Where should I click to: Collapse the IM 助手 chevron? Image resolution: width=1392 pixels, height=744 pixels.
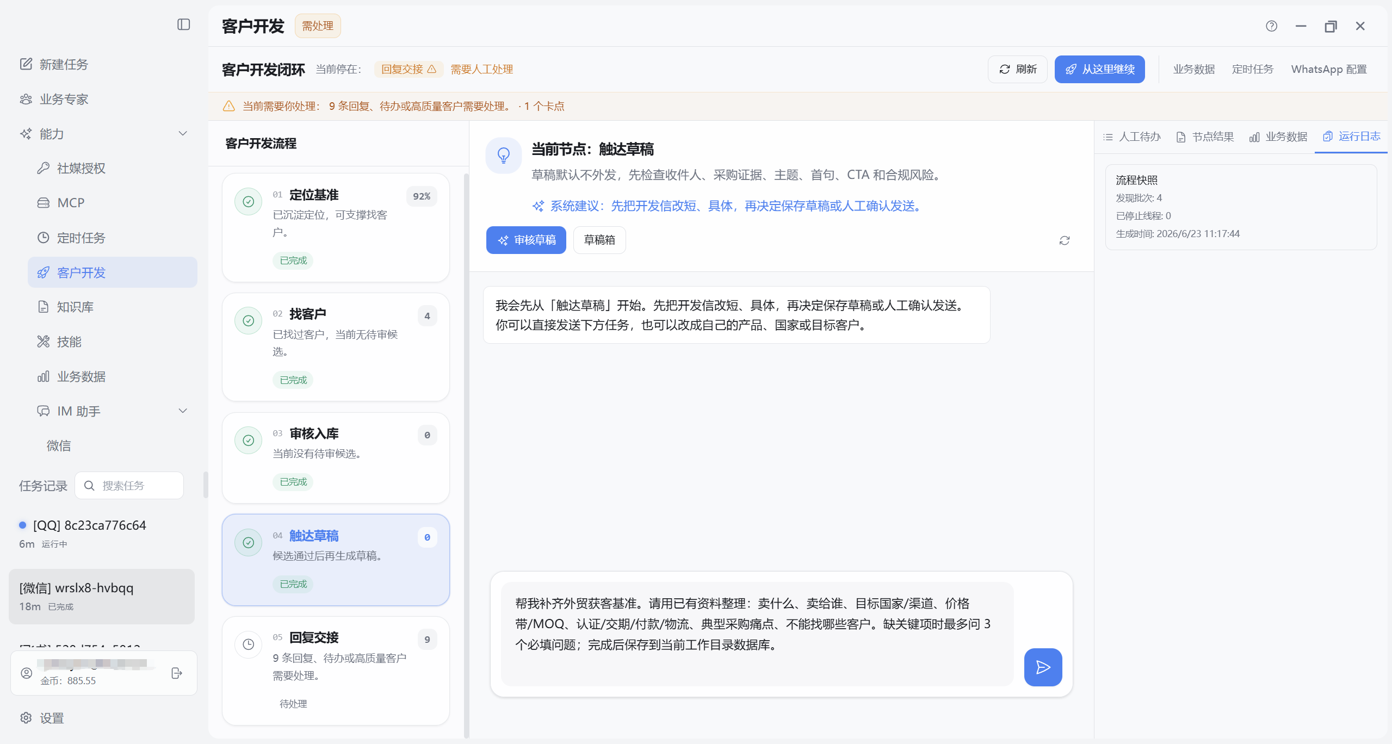(x=183, y=411)
